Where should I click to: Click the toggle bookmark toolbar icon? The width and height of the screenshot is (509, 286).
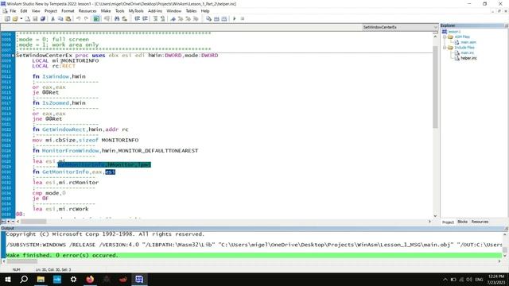pyautogui.click(x=173, y=19)
